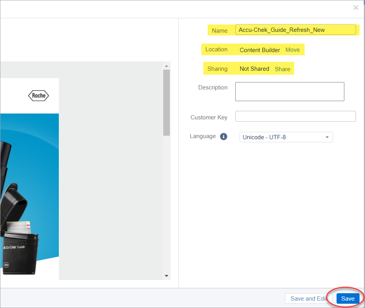The height and width of the screenshot is (308, 365).
Task: Click the preview scrollbar down arrow
Action: pos(166,276)
